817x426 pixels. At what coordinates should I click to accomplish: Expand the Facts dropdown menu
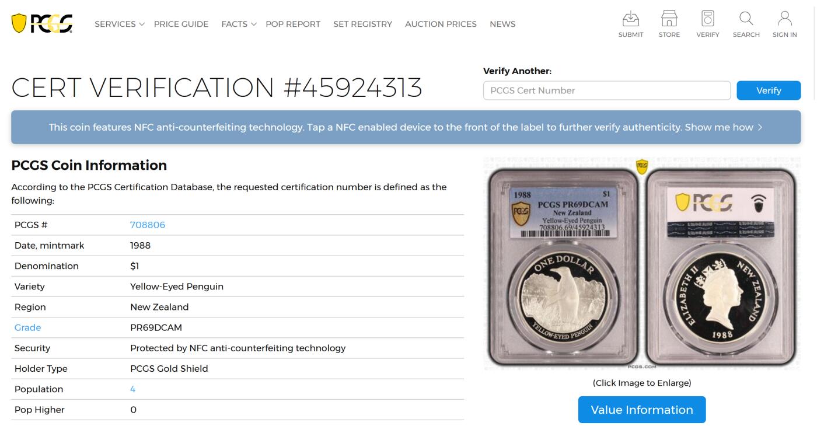click(238, 24)
